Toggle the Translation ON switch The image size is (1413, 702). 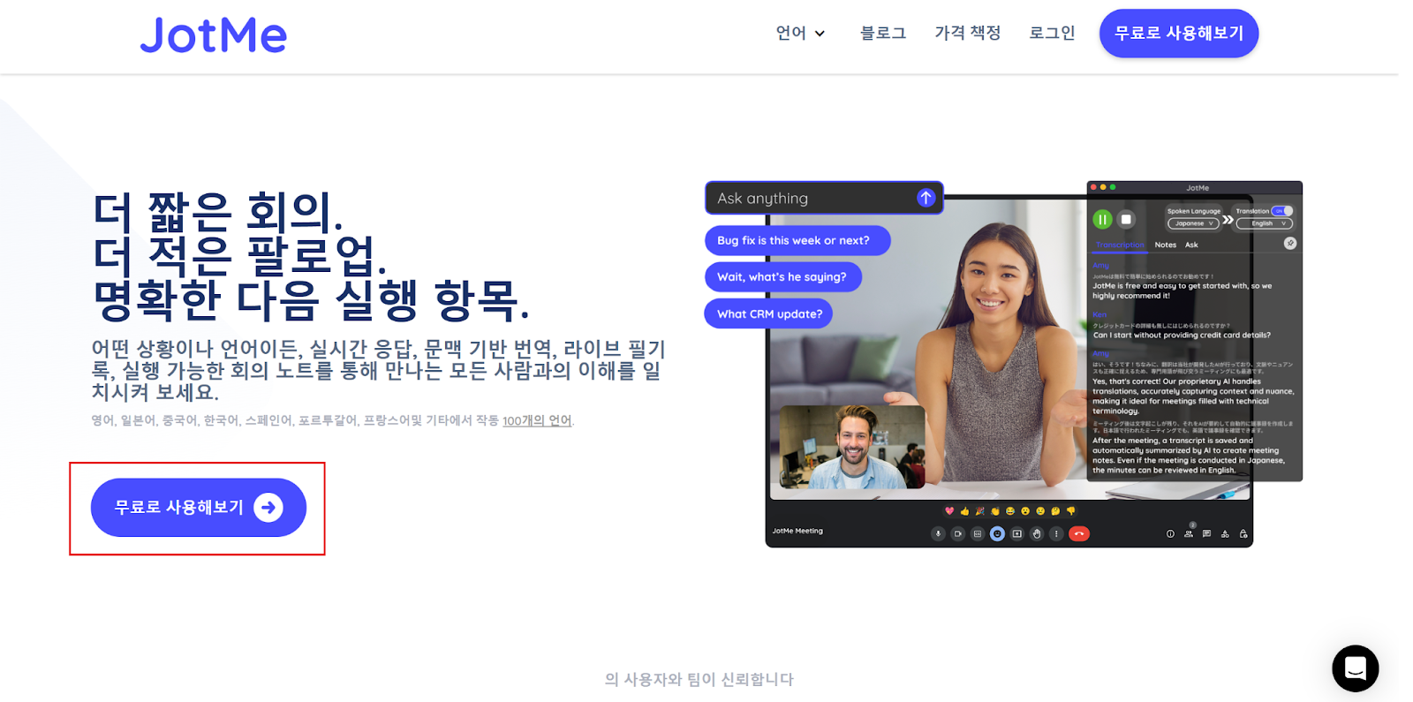tap(1282, 211)
